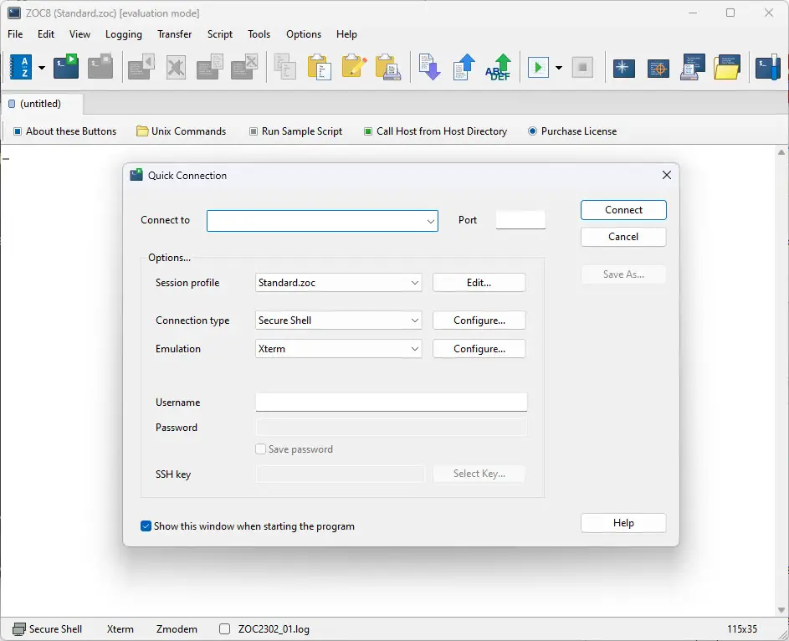Click the terminal scrollbar up arrow
Screen dimensions: 789x641
point(781,152)
